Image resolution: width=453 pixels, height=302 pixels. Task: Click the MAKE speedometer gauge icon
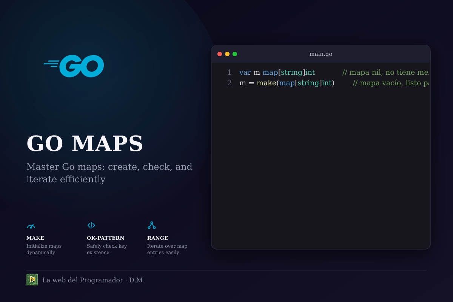31,226
